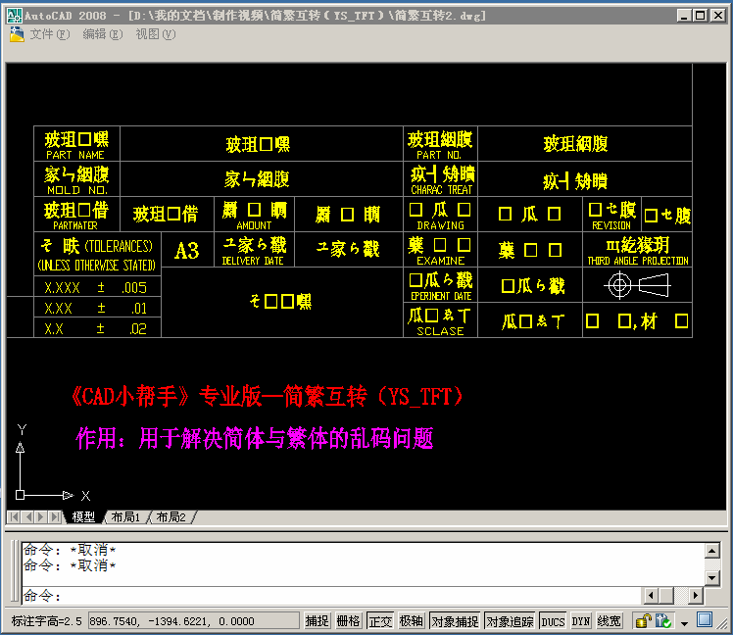Switch to the 模型 tab
733x635 pixels.
(83, 516)
